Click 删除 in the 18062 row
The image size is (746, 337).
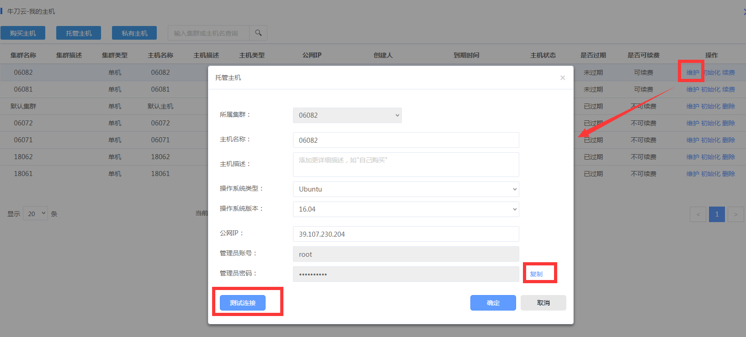click(729, 157)
